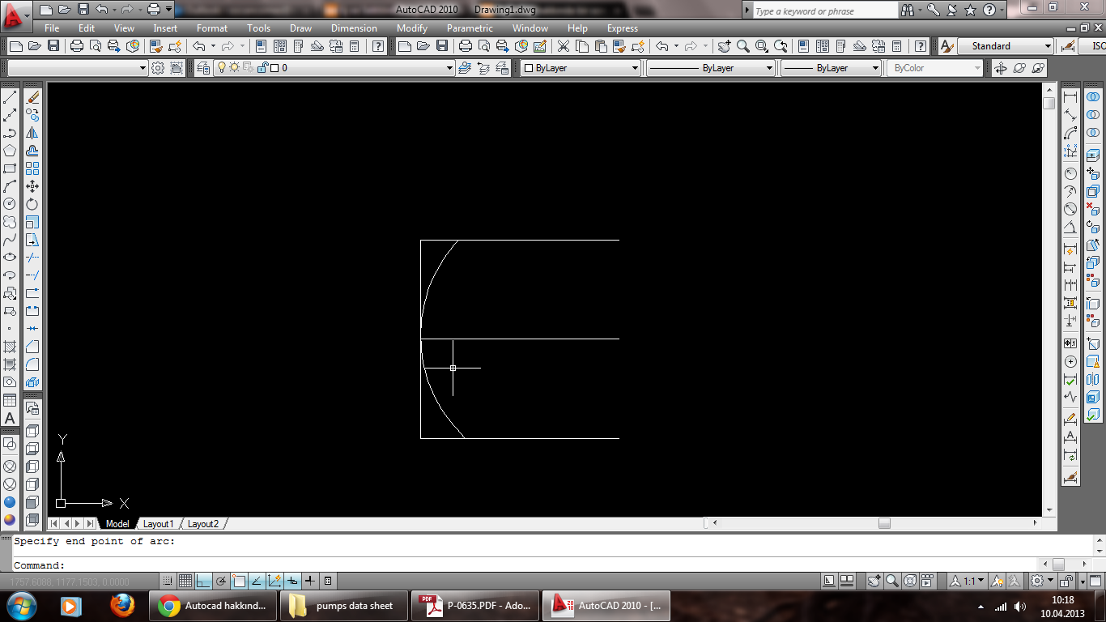Open the Dimension menu
The width and height of the screenshot is (1106, 622).
[354, 28]
